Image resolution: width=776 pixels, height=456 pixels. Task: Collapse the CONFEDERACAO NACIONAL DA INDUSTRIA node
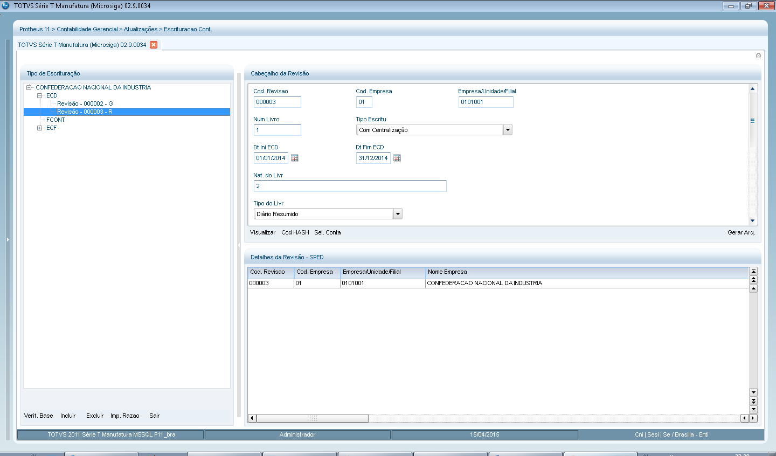(29, 87)
